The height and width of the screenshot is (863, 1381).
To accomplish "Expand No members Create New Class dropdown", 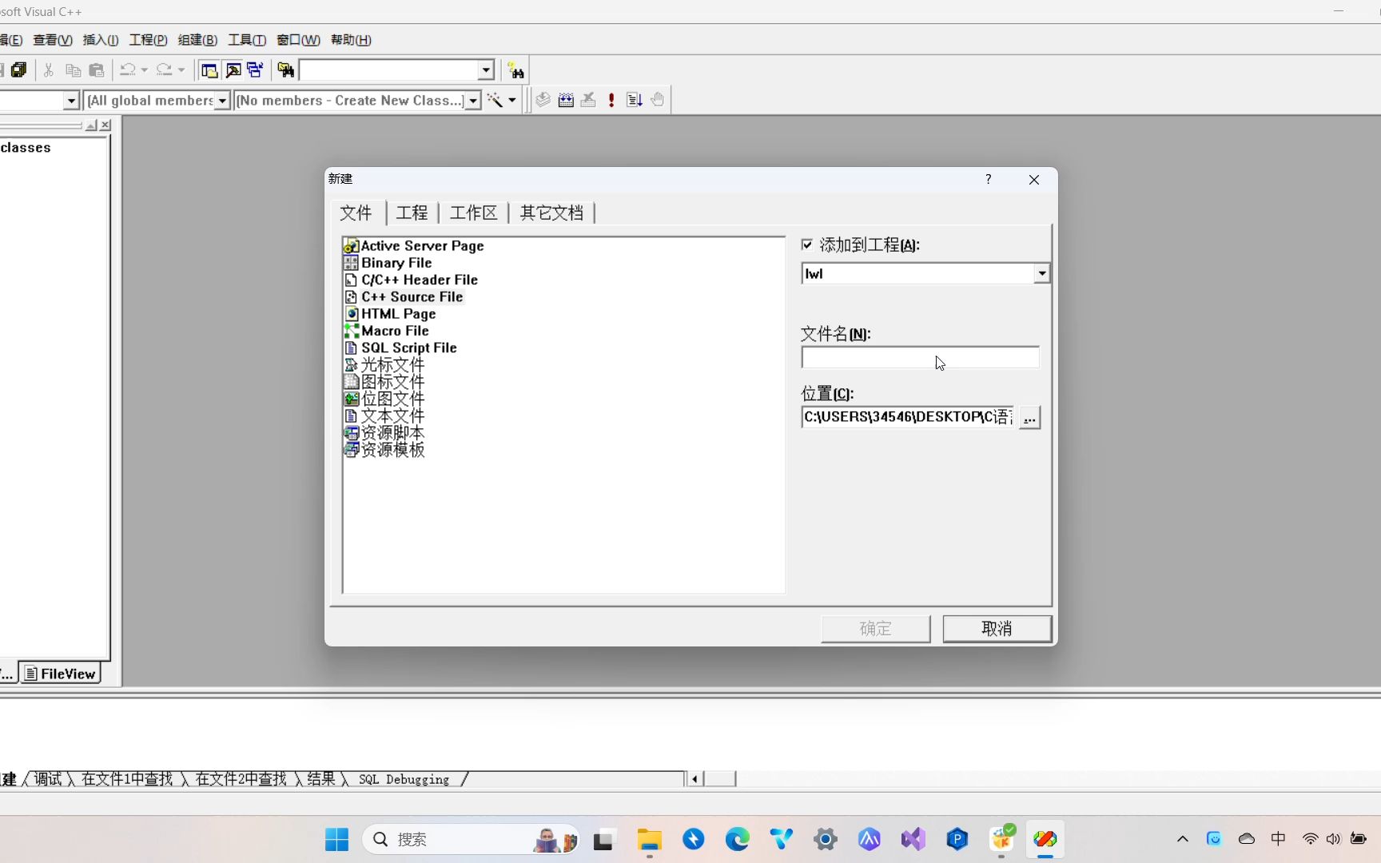I will tap(473, 101).
